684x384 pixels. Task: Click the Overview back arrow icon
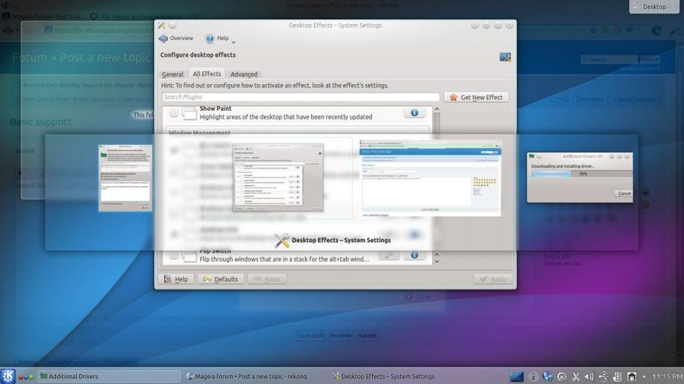click(x=163, y=39)
